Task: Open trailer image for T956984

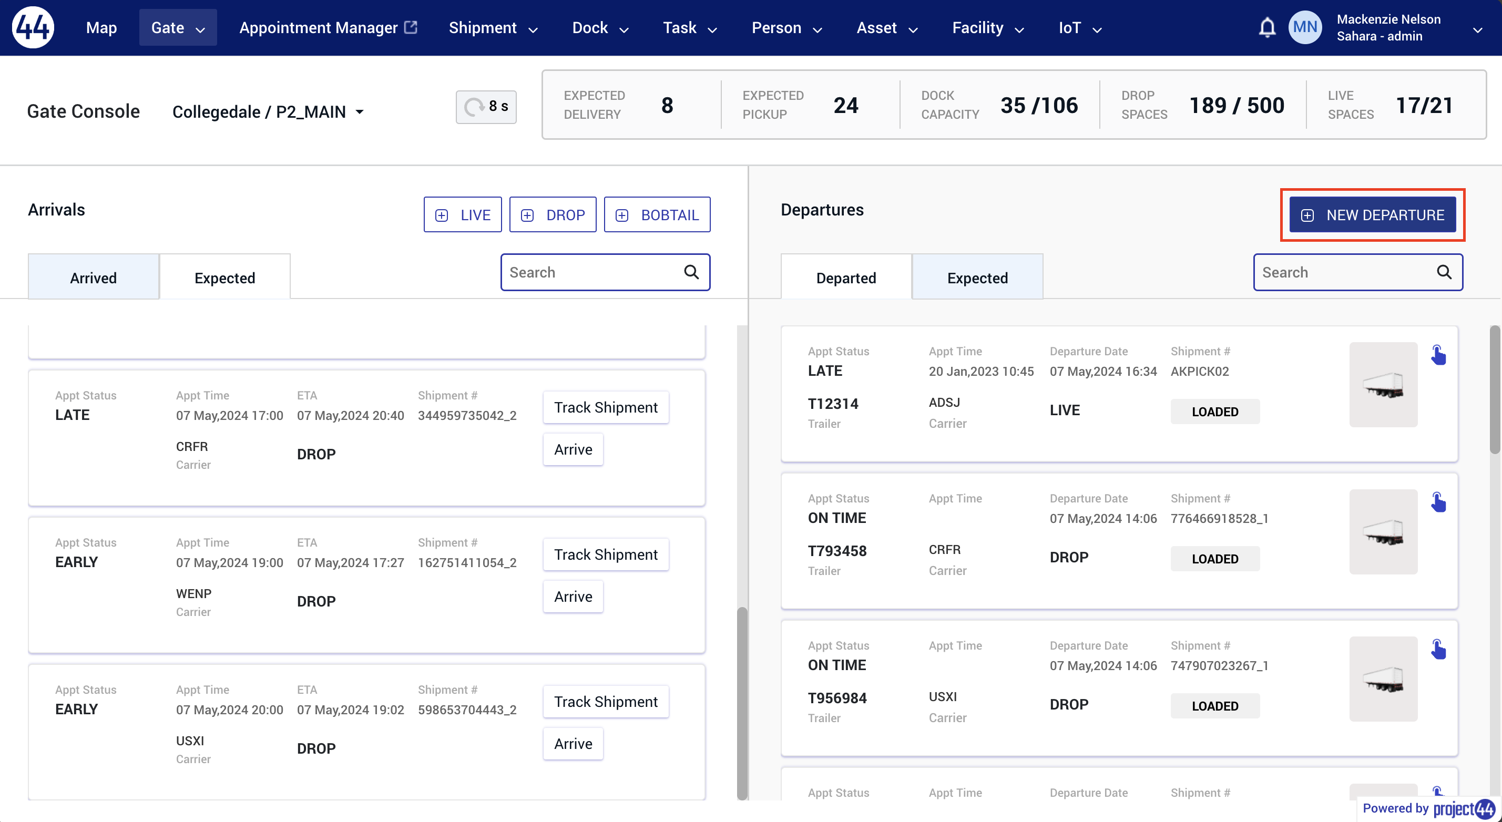Action: click(x=1383, y=679)
